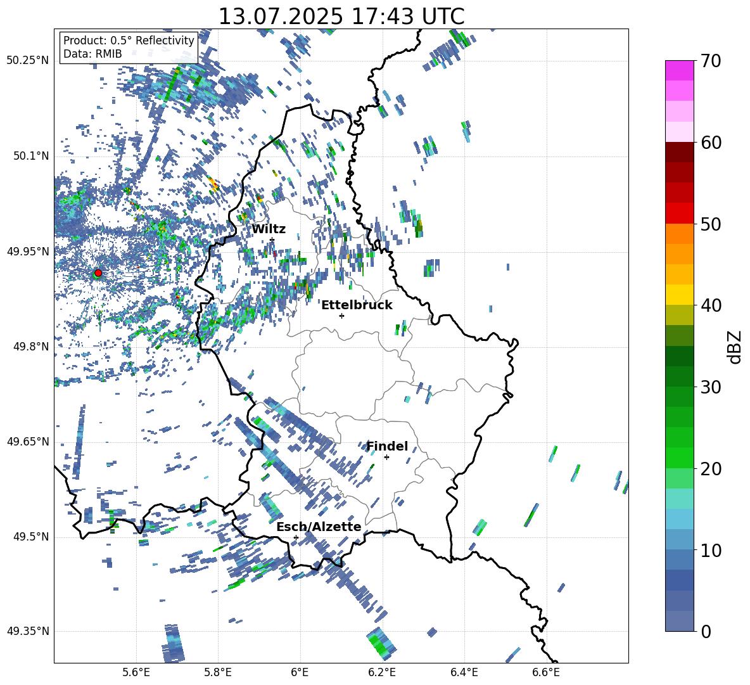This screenshot has width=750, height=685.
Task: Click the Wiltz station cross marker
Action: [272, 240]
